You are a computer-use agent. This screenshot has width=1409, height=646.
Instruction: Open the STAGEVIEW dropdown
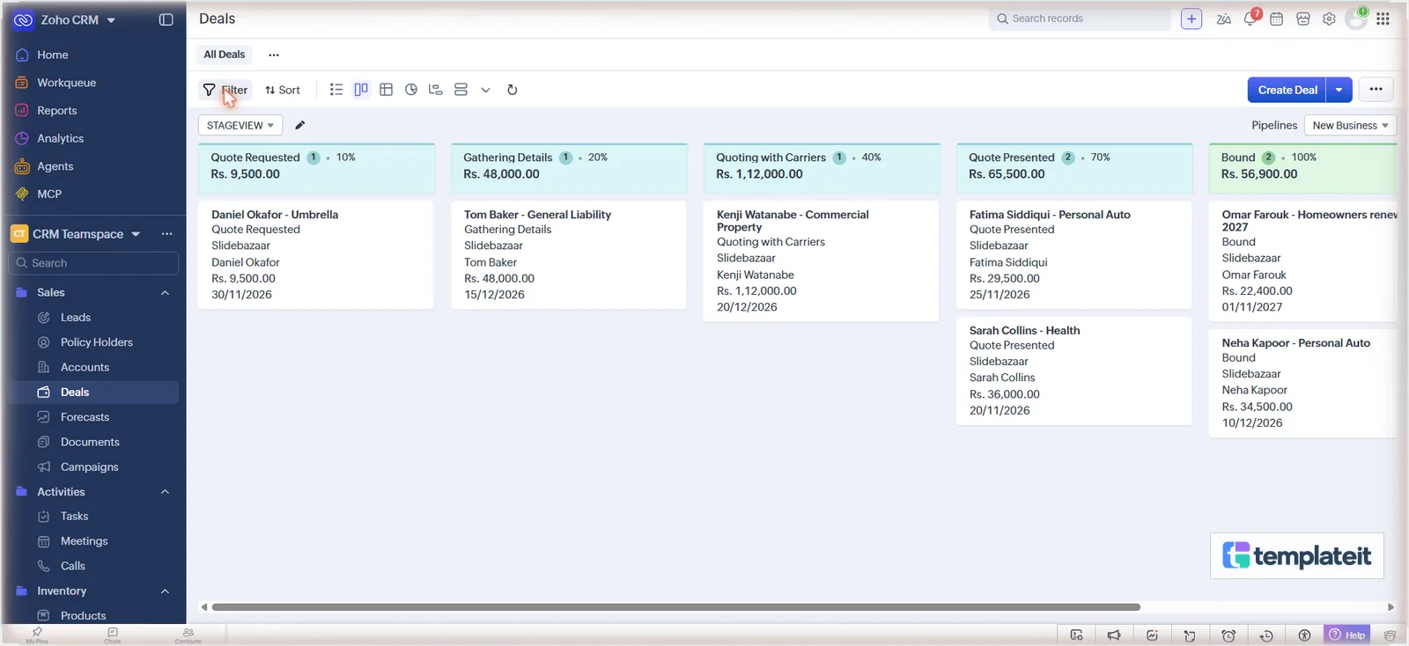point(240,126)
